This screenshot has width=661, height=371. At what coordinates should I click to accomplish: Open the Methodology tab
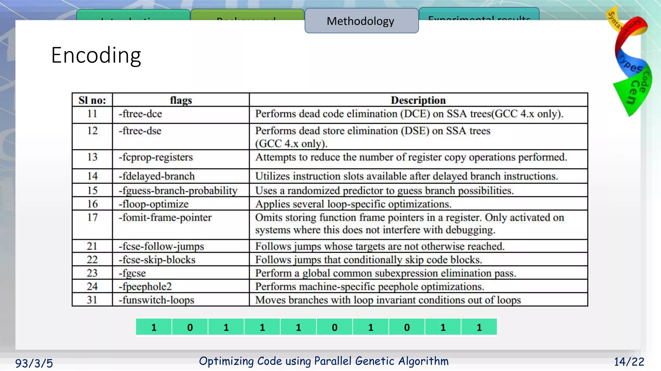pos(361,21)
